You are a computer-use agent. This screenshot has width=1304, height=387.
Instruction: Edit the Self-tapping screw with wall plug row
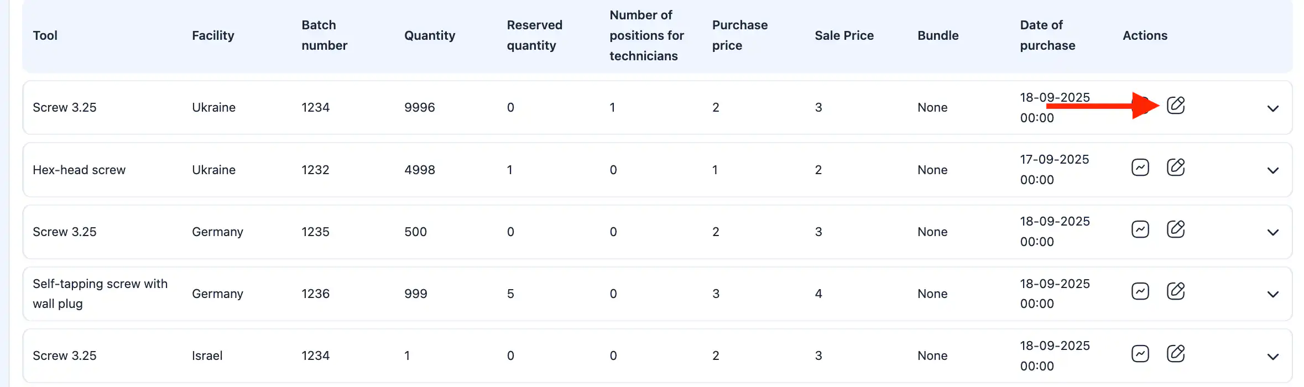pos(1175,291)
